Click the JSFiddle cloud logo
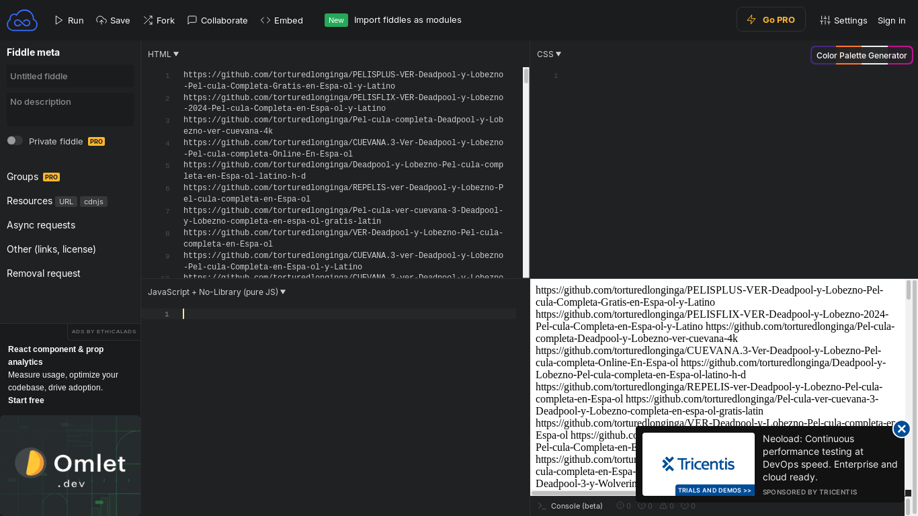Screen dimensions: 918x516 click(22, 20)
